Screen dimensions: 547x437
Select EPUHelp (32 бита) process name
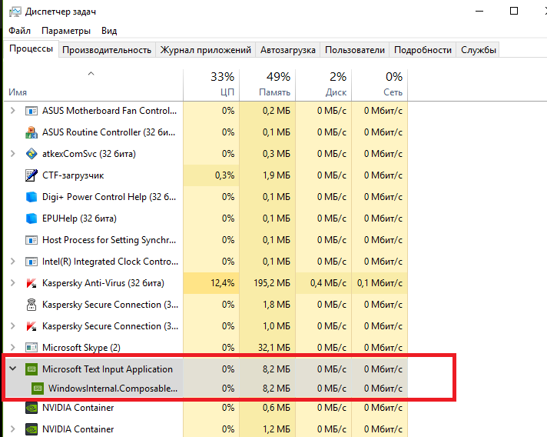pos(80,218)
